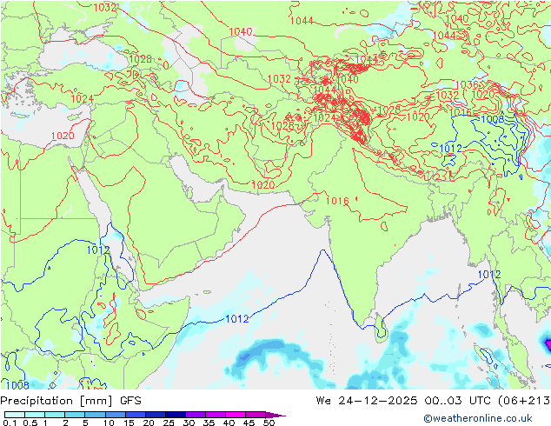This screenshot has height=426, width=551.
Task: Click the red '1036' isobar label
Action: 467,84
